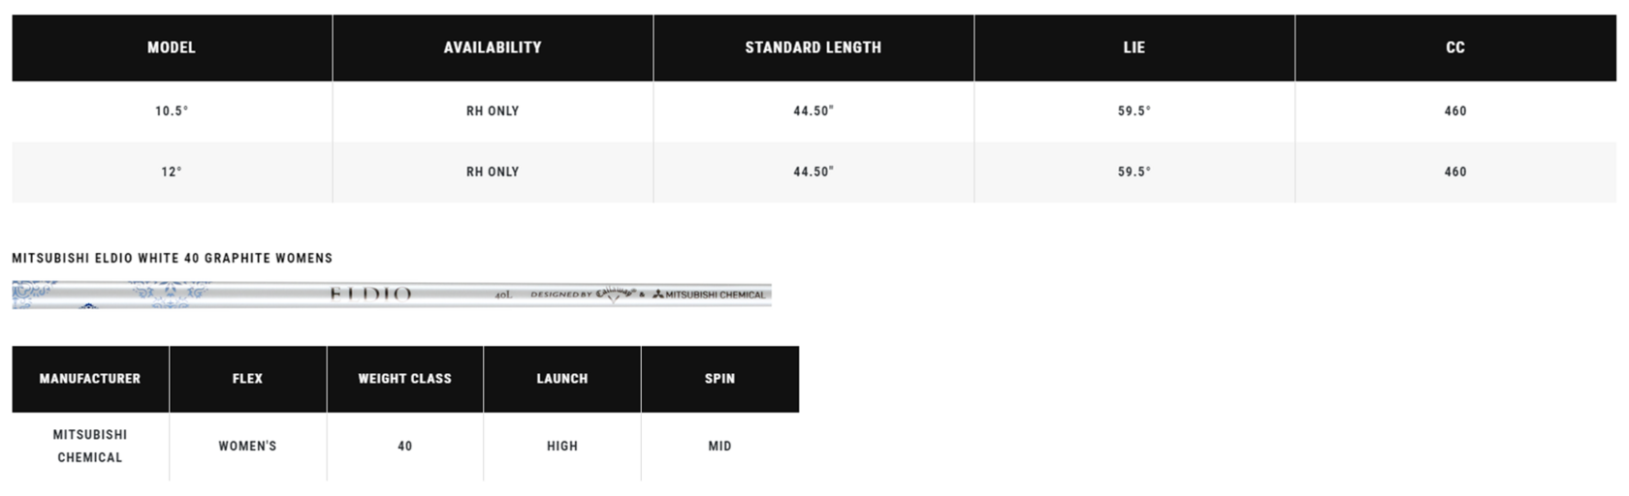Click the FLEX column header

pos(247,379)
